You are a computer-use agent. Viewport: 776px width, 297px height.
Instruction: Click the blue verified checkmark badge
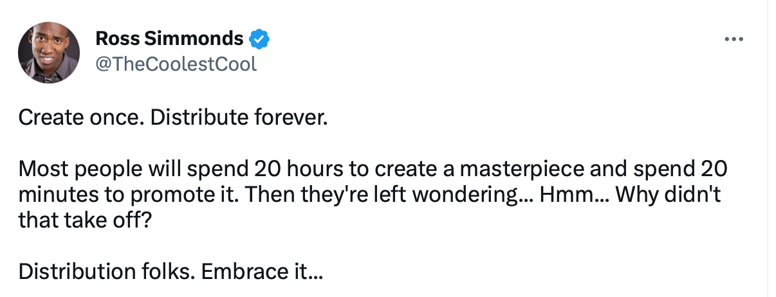(259, 39)
